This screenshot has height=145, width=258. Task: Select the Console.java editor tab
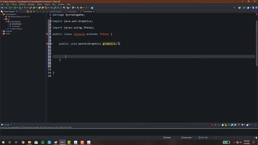(87, 12)
